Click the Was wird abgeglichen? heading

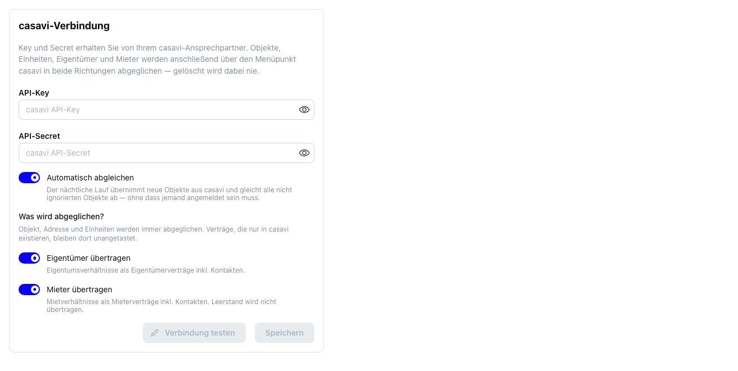click(x=61, y=216)
